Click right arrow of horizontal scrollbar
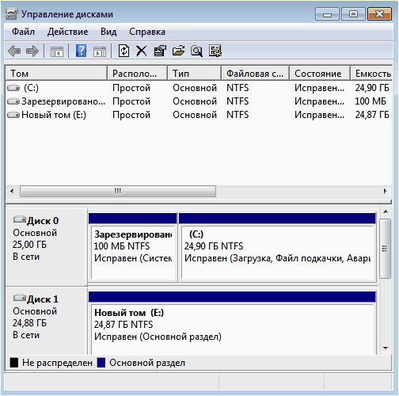The image size is (399, 396). [x=386, y=191]
